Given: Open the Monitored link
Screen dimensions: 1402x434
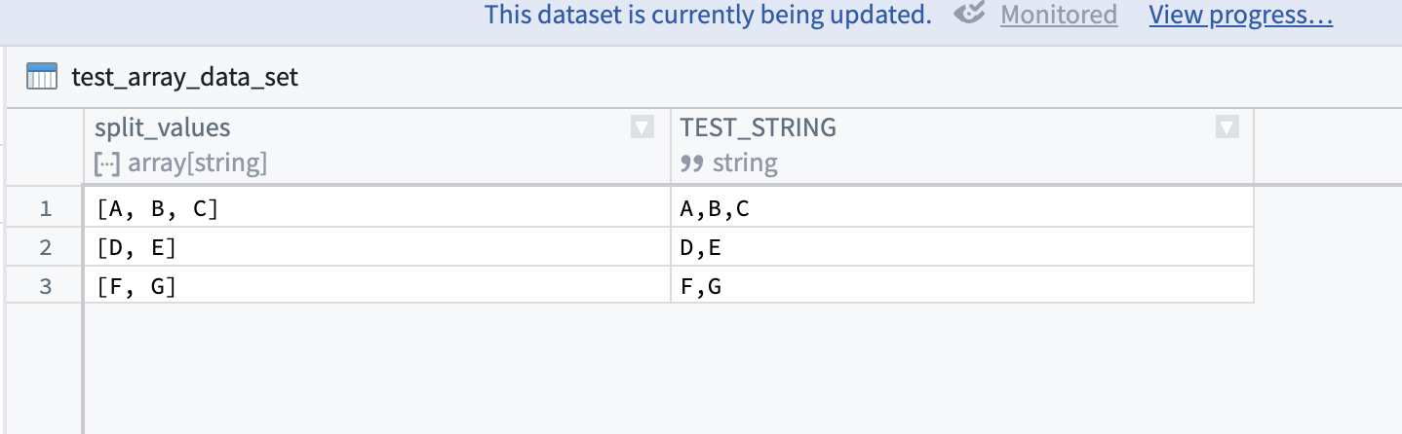Looking at the screenshot, I should pyautogui.click(x=1059, y=15).
